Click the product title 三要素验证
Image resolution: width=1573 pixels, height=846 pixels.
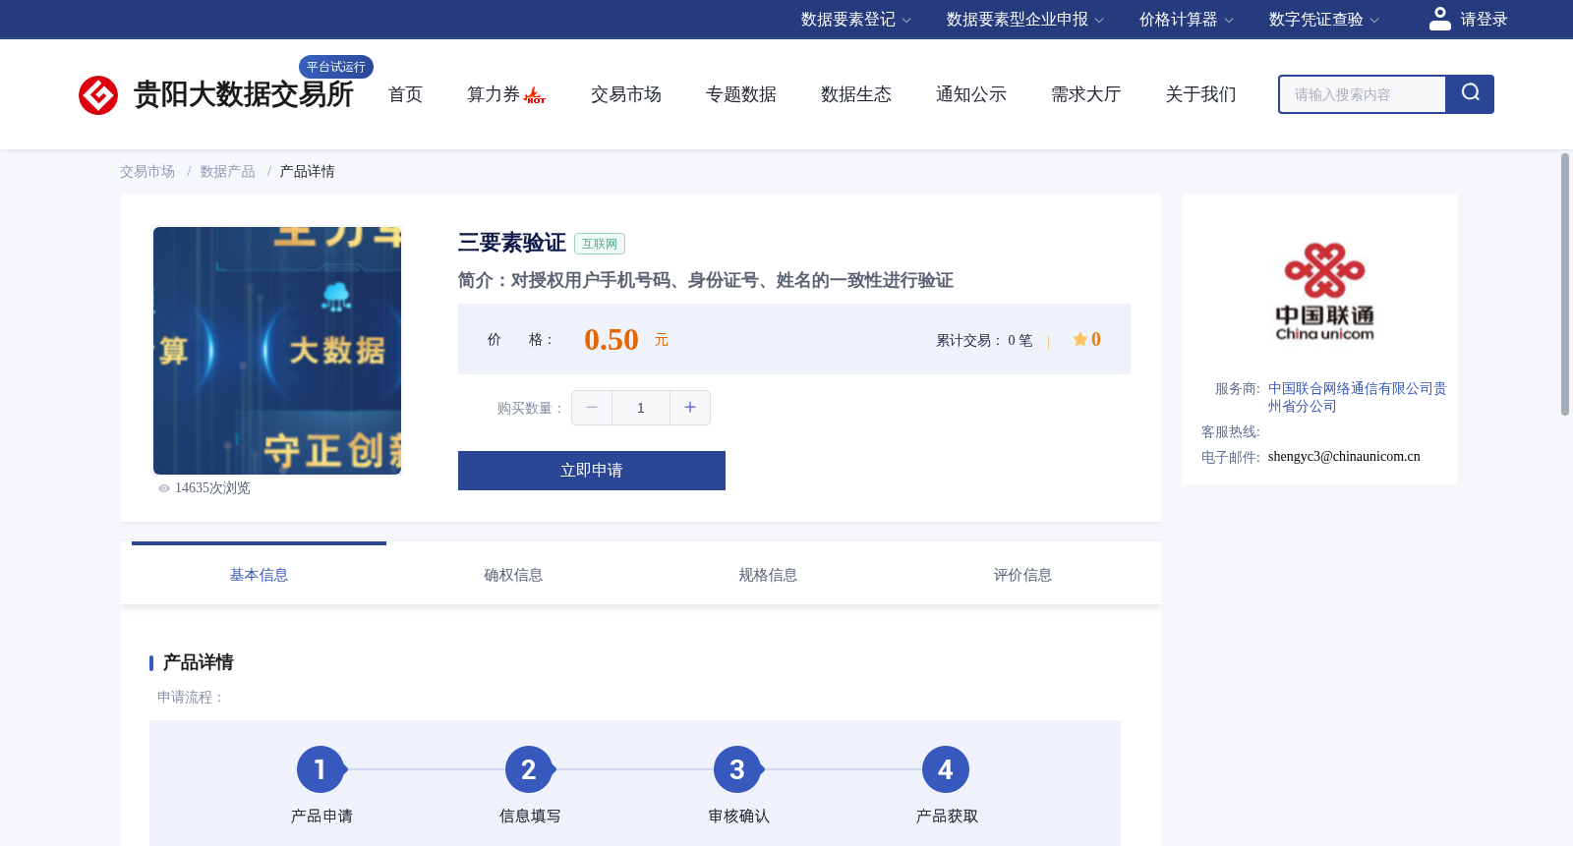(x=511, y=243)
